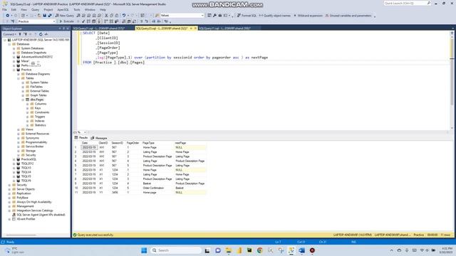Switch to the first SQLQuery tab

(x=99, y=28)
